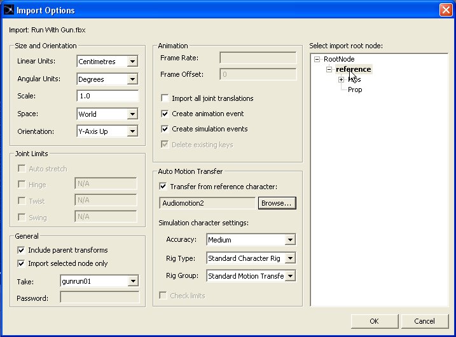
Task: Toggle the Swing checkbox
Action: (x=22, y=217)
